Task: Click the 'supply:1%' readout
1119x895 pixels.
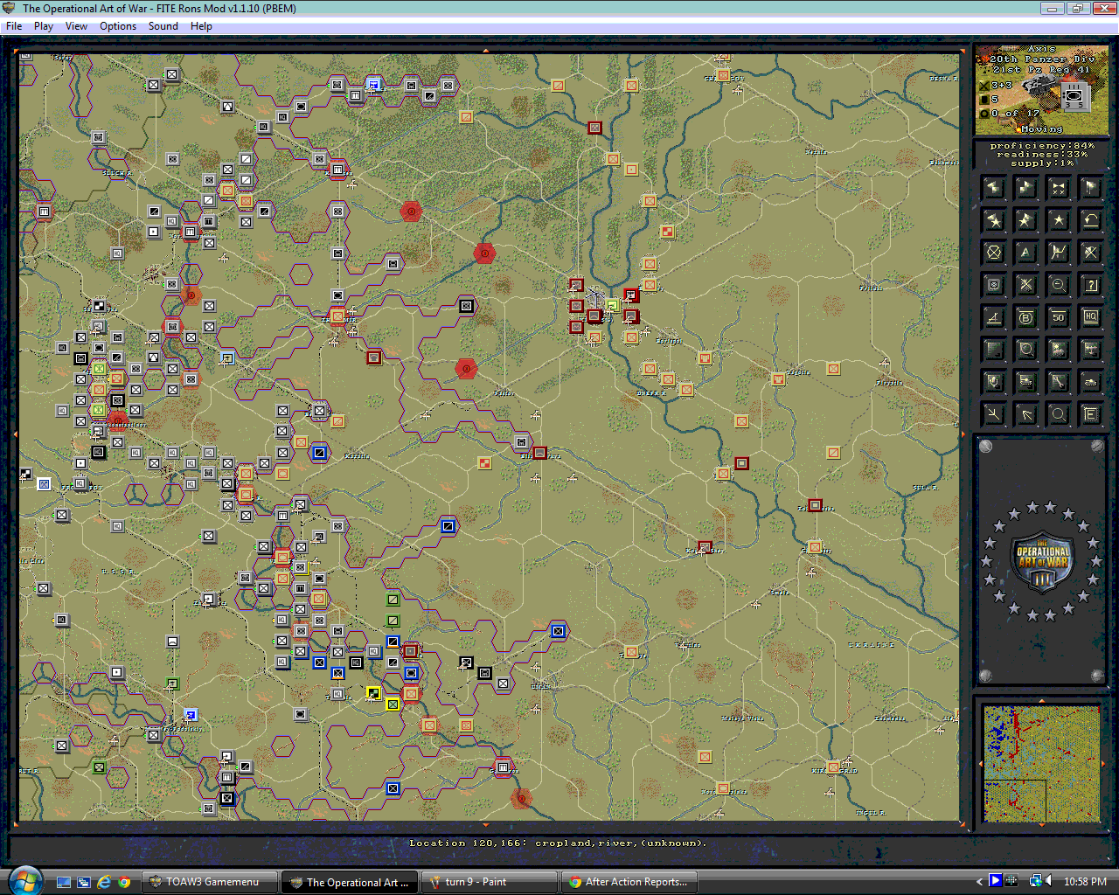Action: click(x=1041, y=163)
